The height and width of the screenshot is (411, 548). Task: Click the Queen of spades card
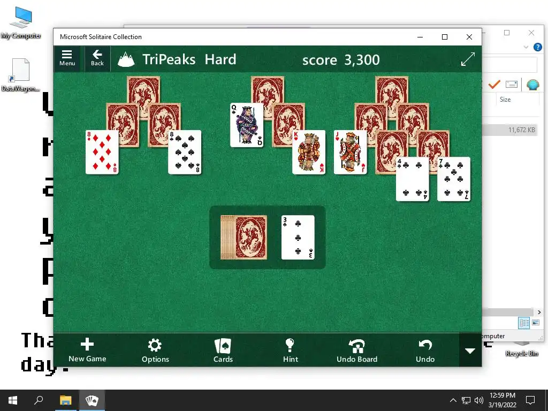(x=247, y=125)
